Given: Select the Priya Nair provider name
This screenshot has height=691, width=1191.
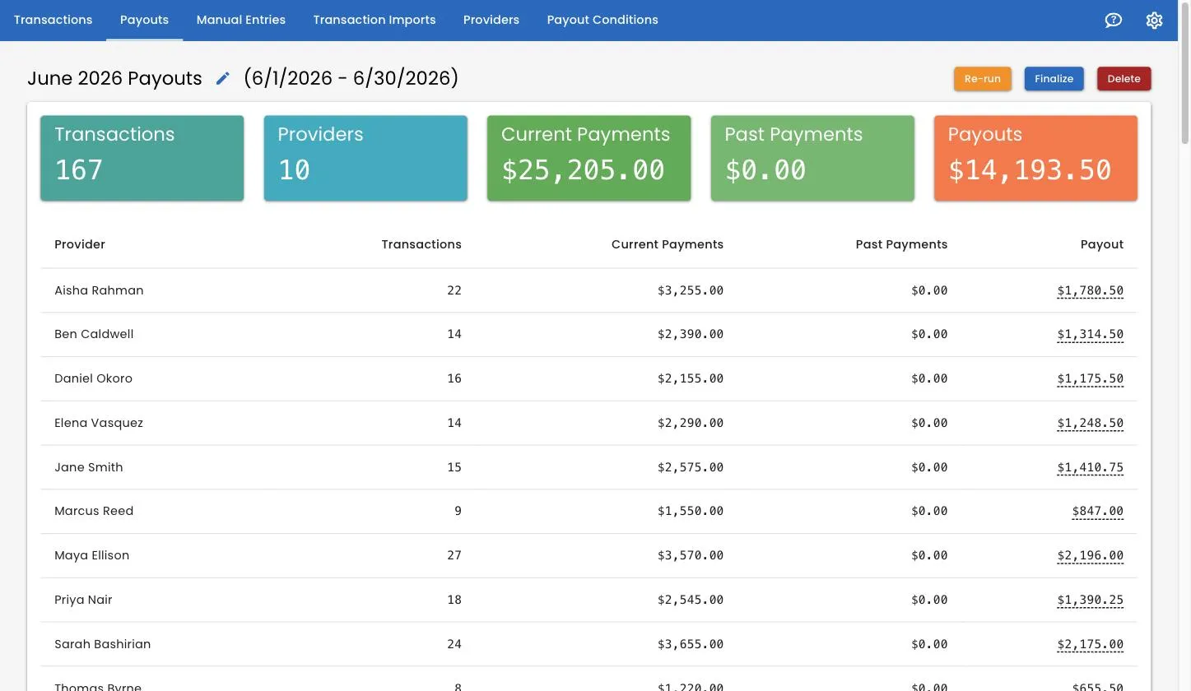Looking at the screenshot, I should (83, 601).
